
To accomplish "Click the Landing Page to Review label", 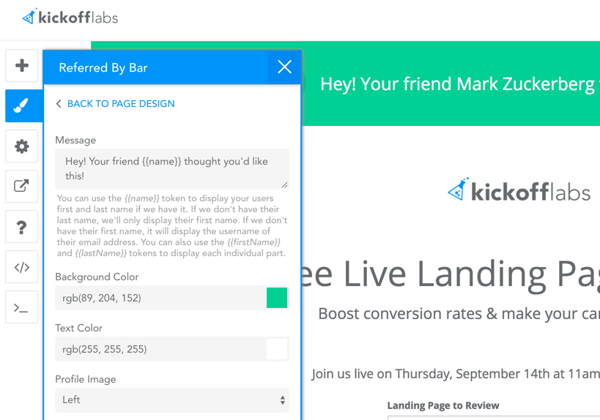I will [x=443, y=405].
